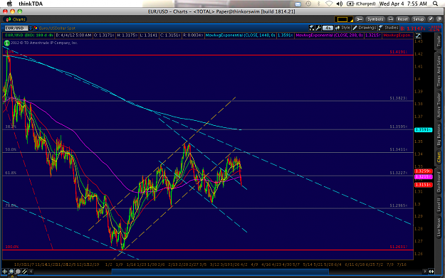Open the thinkTDA application menu
Viewport: 445px width, 278px height.
(x=31, y=4)
